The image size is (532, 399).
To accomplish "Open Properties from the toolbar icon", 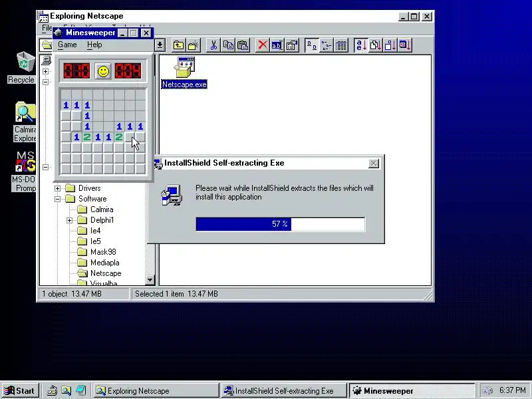I will tap(292, 45).
